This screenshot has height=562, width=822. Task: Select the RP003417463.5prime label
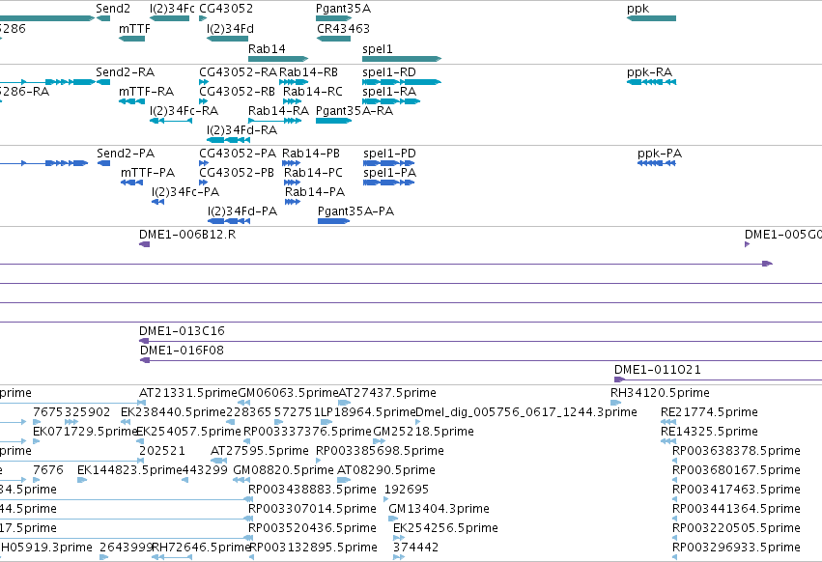tap(736, 490)
